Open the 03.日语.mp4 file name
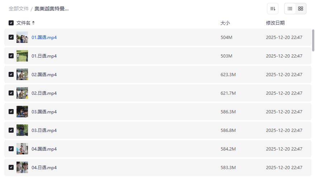Viewport: 315px width, 177px height. click(44, 130)
